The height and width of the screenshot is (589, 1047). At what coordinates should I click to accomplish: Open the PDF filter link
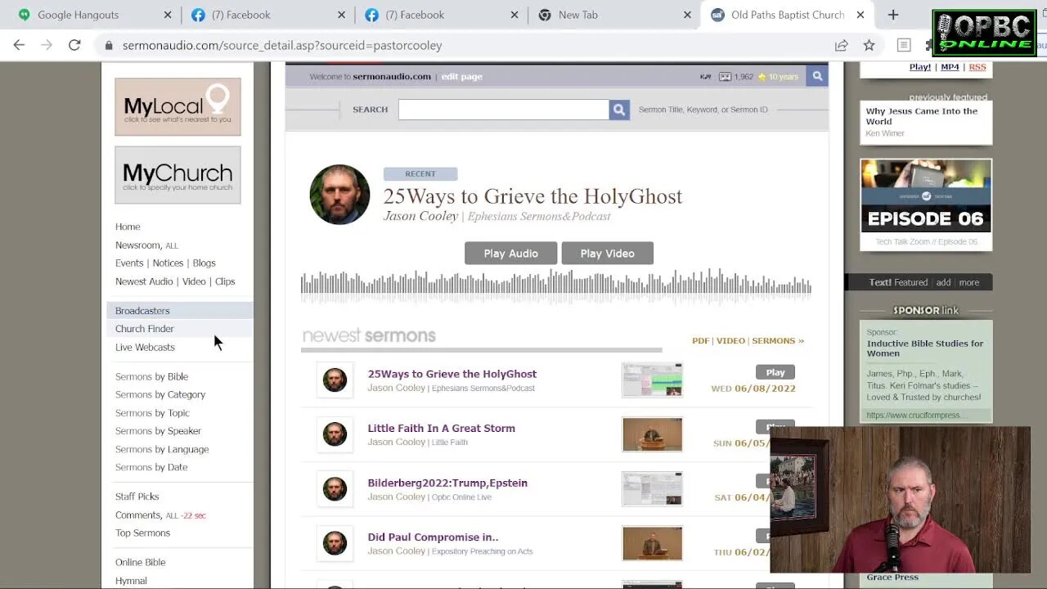click(x=700, y=340)
